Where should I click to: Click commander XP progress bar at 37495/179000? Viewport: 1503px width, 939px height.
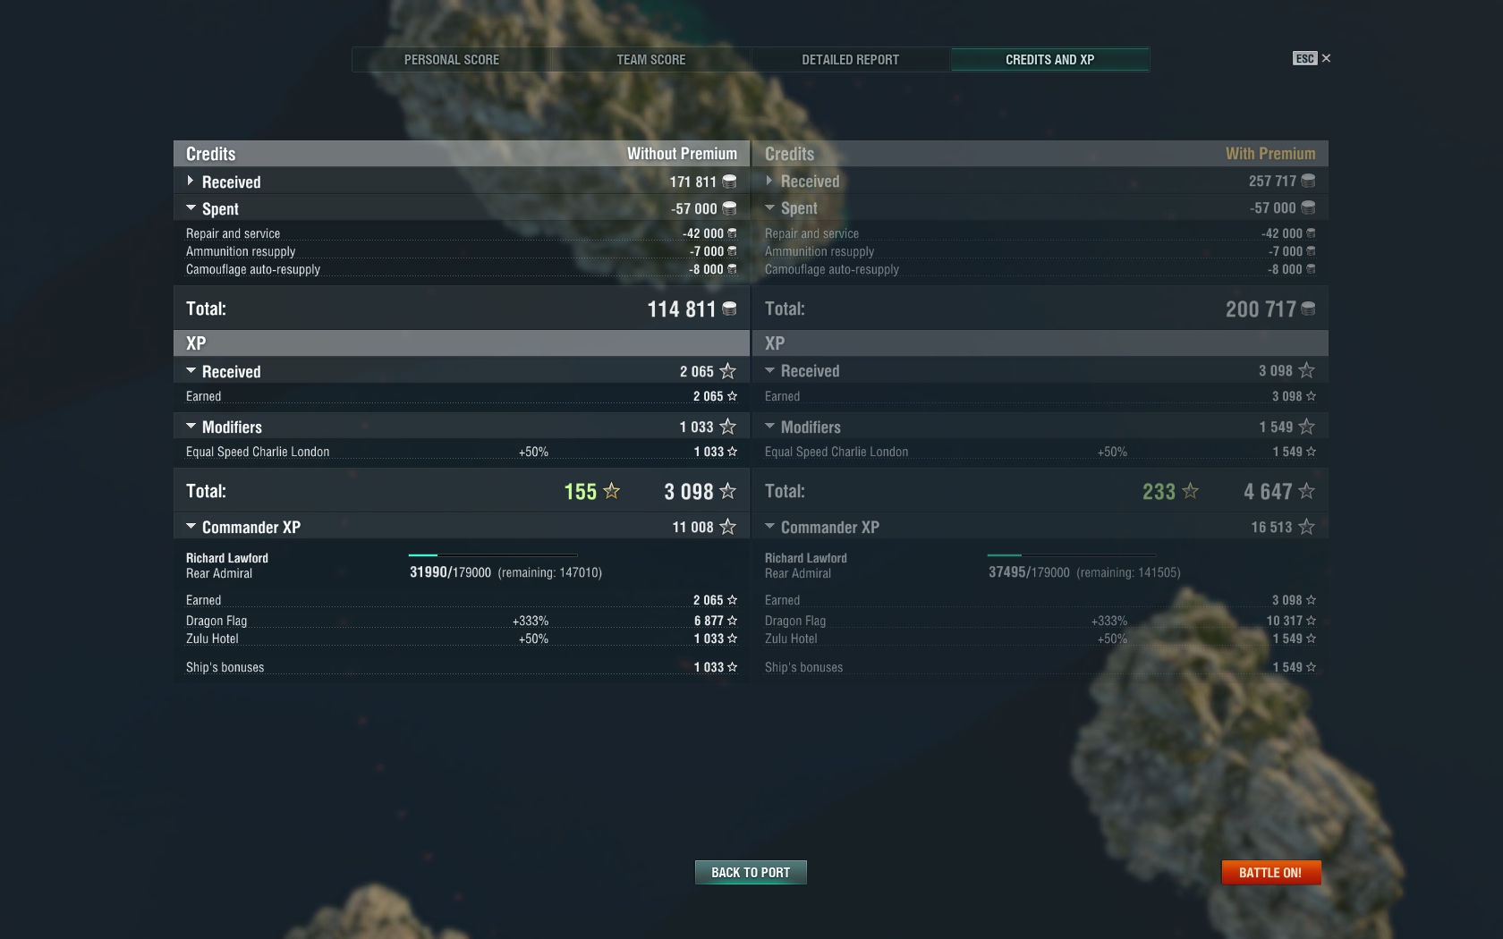point(1072,555)
